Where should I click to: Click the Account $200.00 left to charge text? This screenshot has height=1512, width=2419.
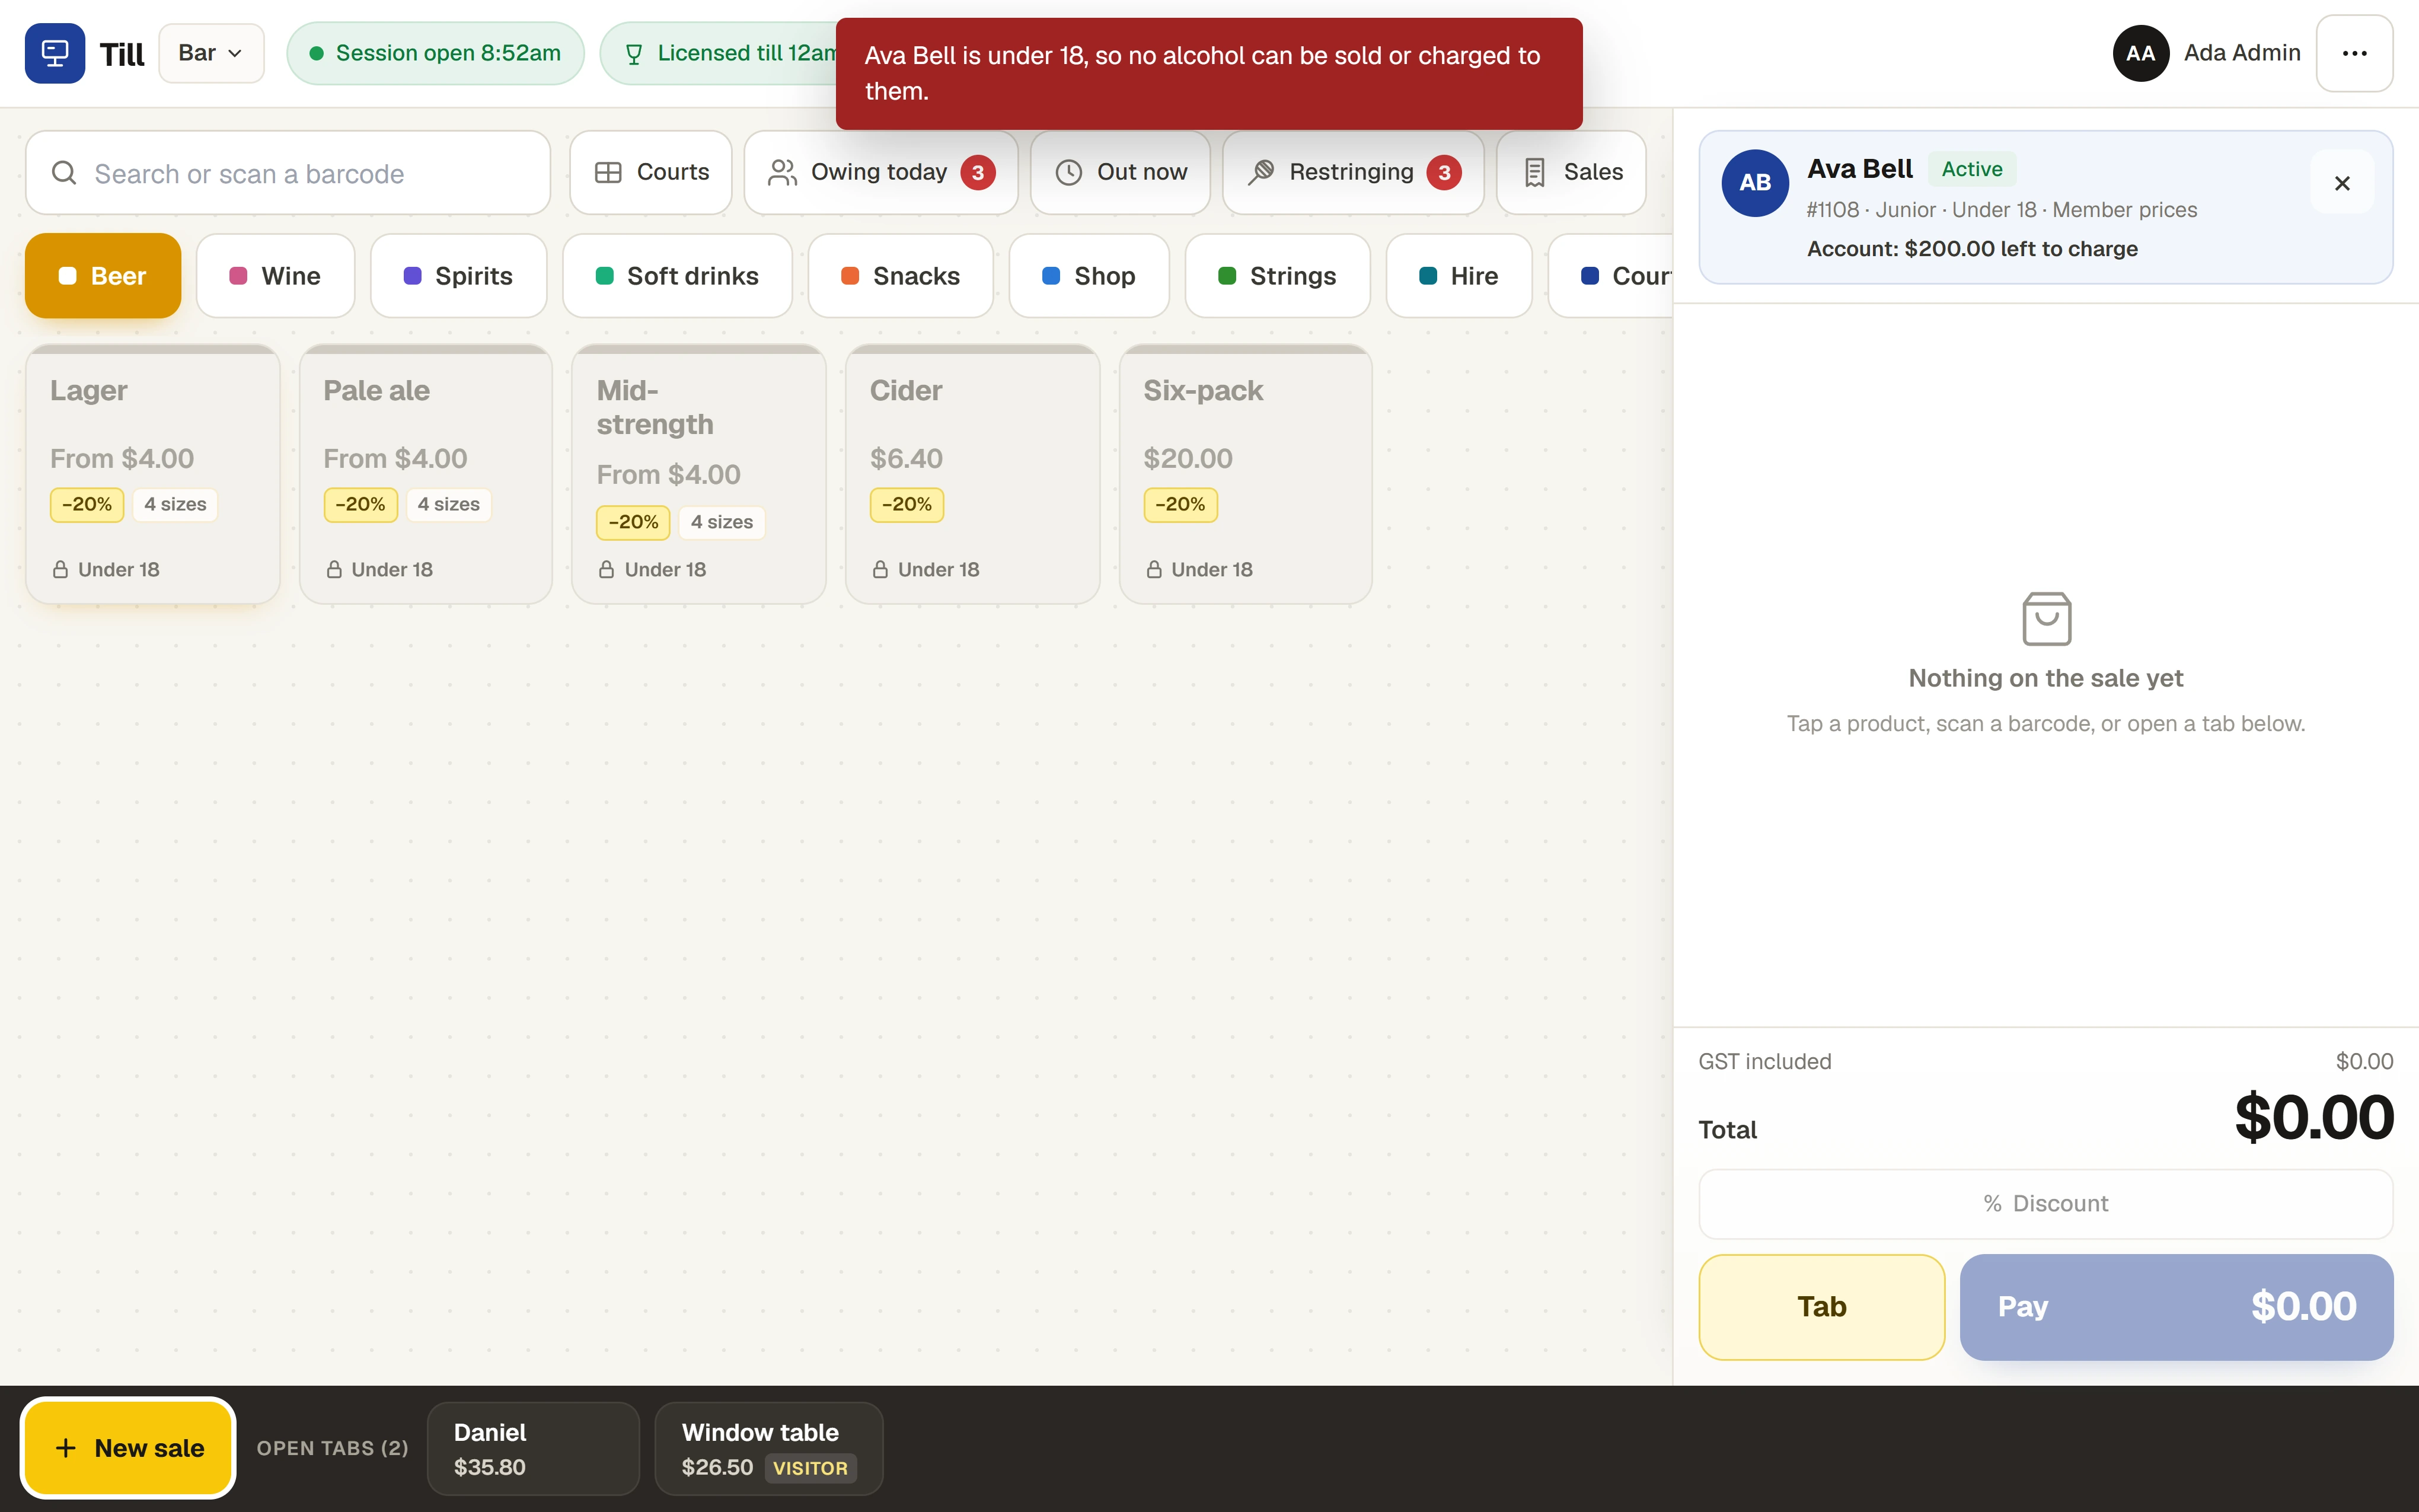point(1971,249)
